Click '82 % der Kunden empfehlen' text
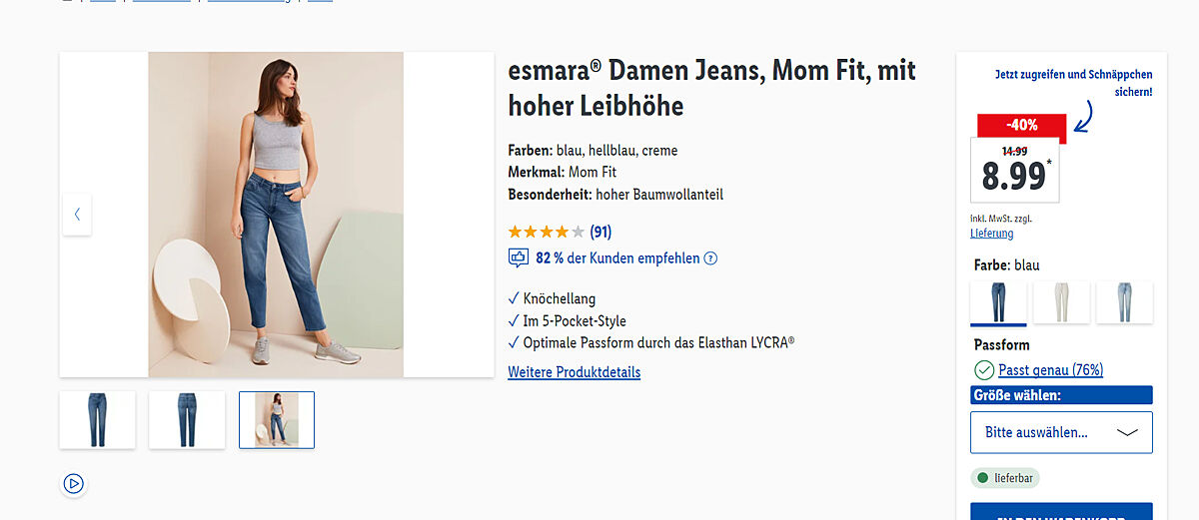Screen dimensions: 1199x520 617,259
